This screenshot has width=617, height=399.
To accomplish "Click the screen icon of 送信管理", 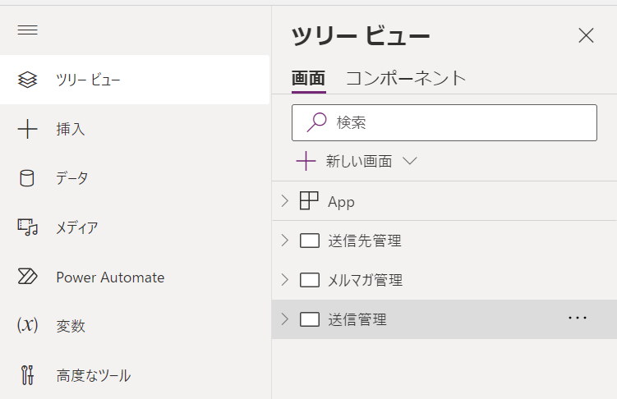I will tap(309, 319).
